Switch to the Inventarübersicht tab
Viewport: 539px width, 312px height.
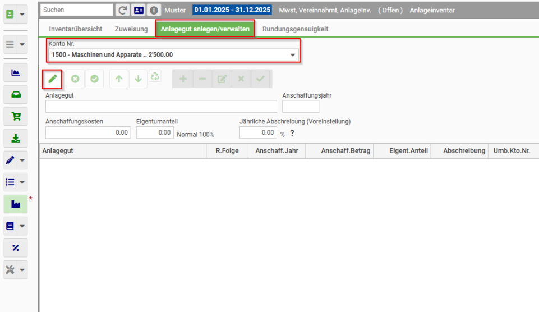tap(76, 29)
